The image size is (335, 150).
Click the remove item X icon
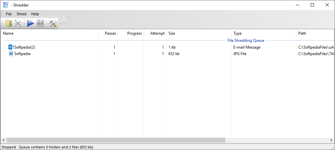pyautogui.click(x=19, y=23)
